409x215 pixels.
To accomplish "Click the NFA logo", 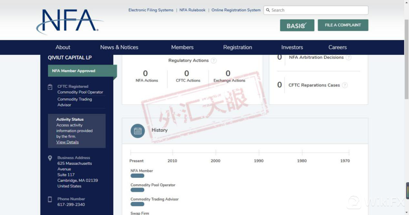I will (x=69, y=22).
